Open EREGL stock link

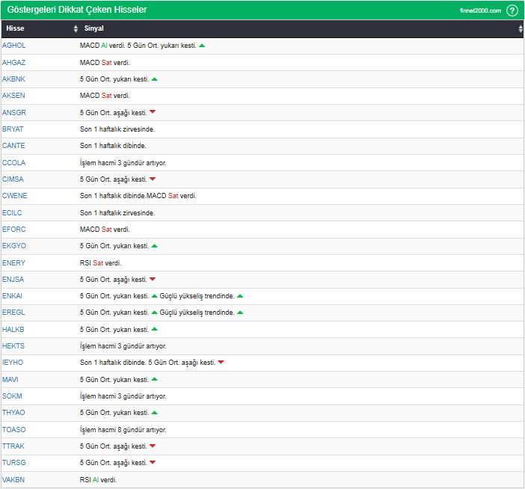coord(13,313)
